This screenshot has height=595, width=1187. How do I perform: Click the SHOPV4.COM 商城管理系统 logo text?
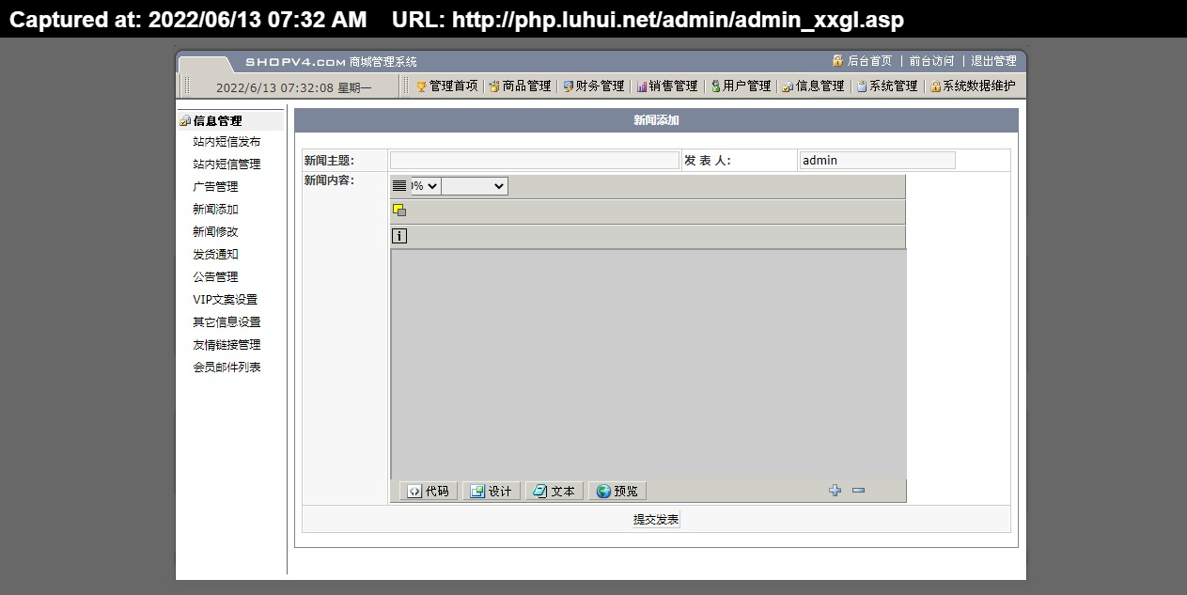(x=331, y=62)
